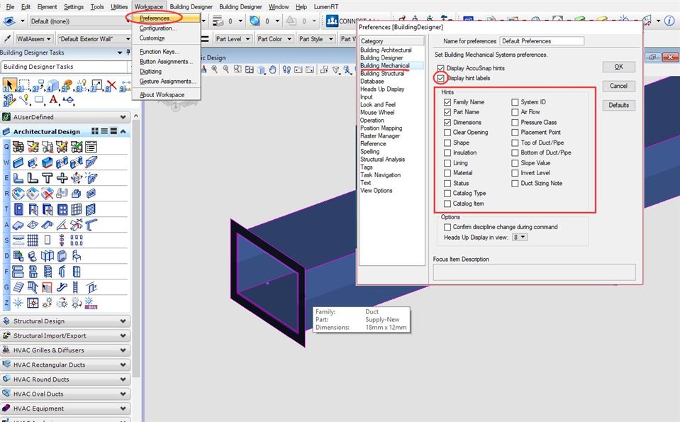This screenshot has width=680, height=422.
Task: Click the Zoom Out magnifier icon
Action: point(226,70)
